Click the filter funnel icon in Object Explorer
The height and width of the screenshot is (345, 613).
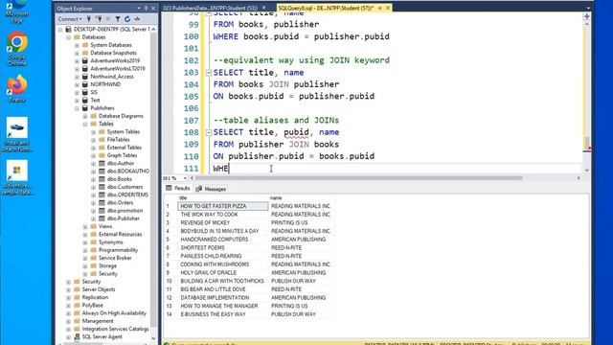click(x=117, y=19)
